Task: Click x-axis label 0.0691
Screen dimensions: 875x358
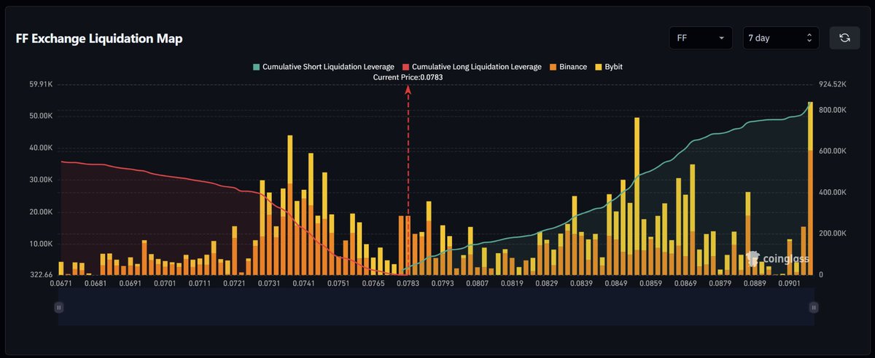Action: click(129, 282)
